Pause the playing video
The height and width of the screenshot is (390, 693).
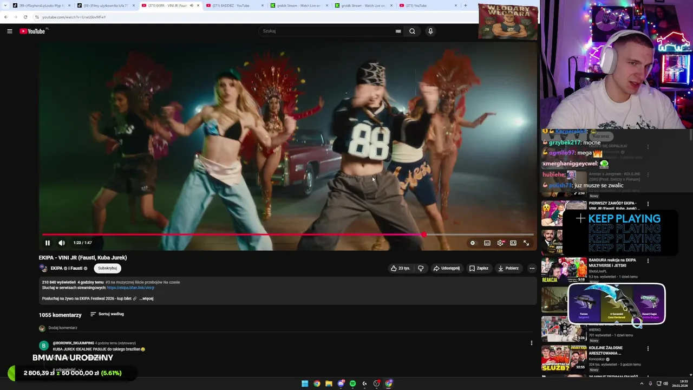click(48, 243)
